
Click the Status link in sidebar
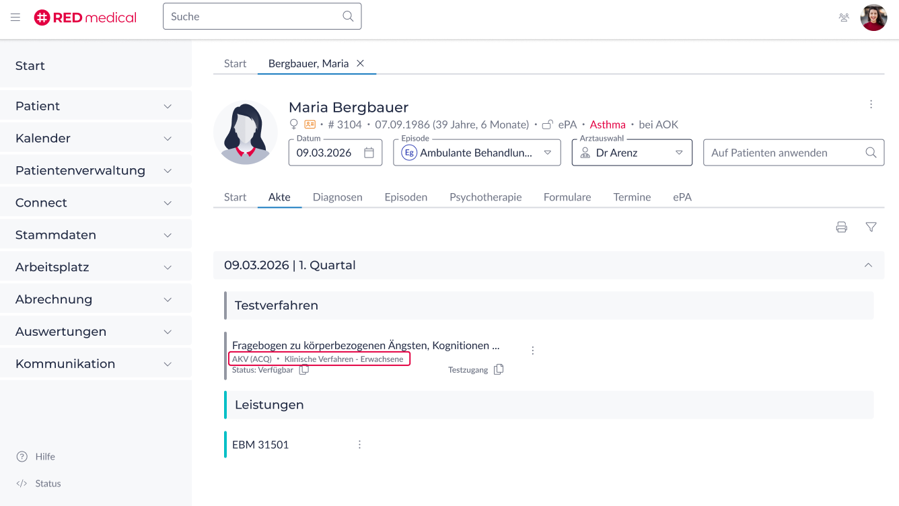48,483
